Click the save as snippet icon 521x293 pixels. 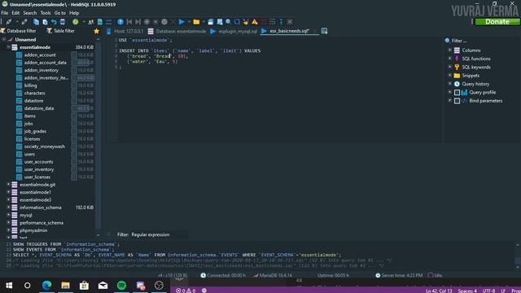click(x=219, y=22)
